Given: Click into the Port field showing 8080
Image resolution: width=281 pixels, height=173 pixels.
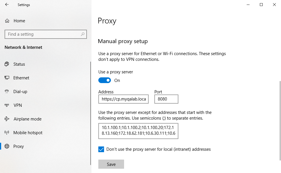Looking at the screenshot, I should 166,99.
